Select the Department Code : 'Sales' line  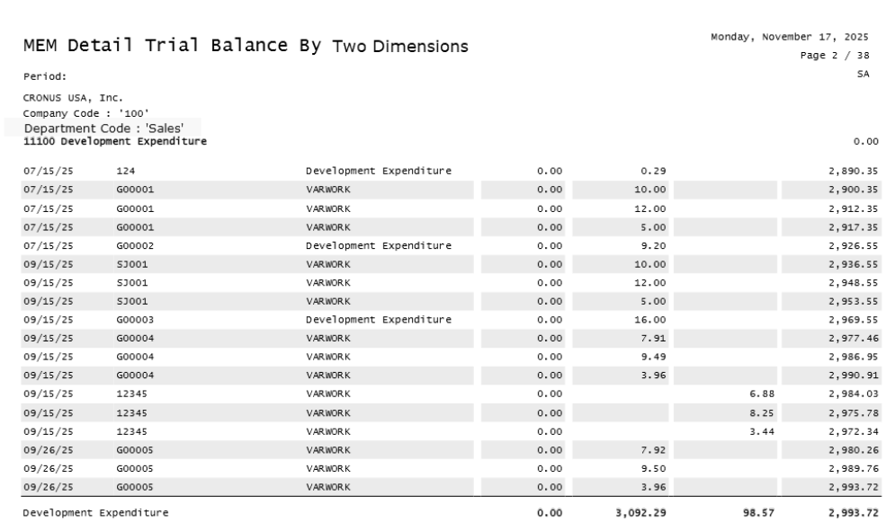point(103,128)
